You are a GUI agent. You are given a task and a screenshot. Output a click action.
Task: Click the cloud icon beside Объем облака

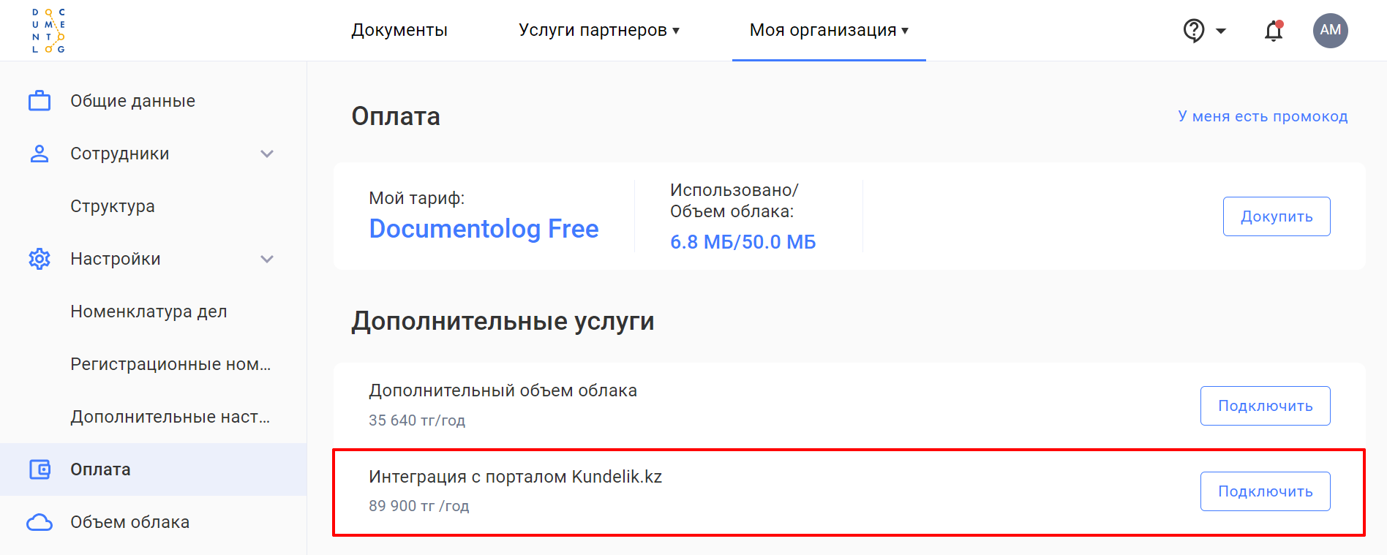tap(40, 522)
